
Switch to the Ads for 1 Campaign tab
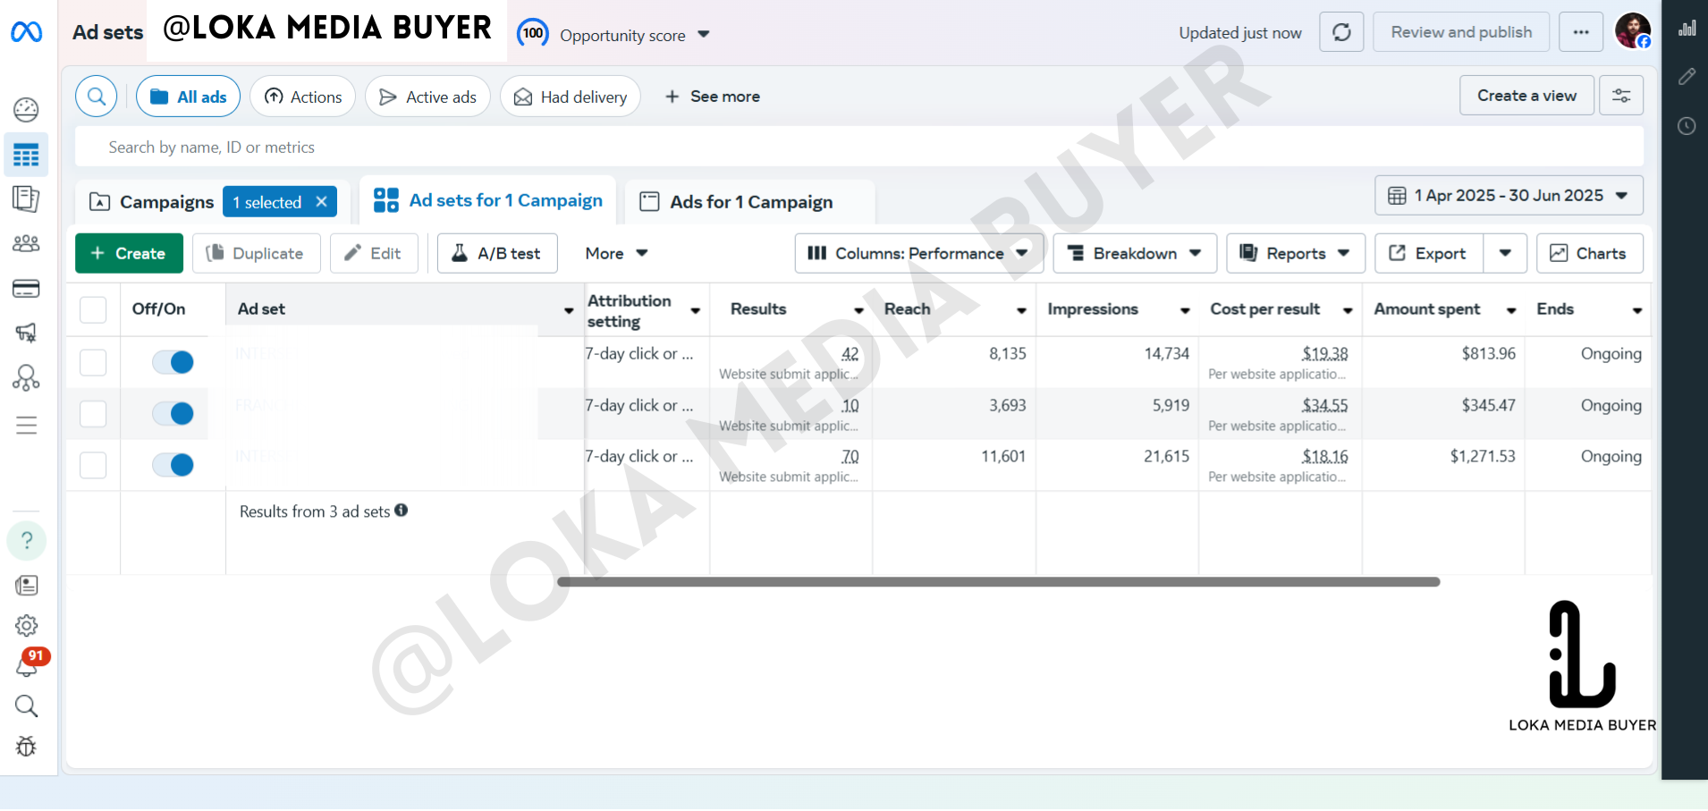point(749,202)
